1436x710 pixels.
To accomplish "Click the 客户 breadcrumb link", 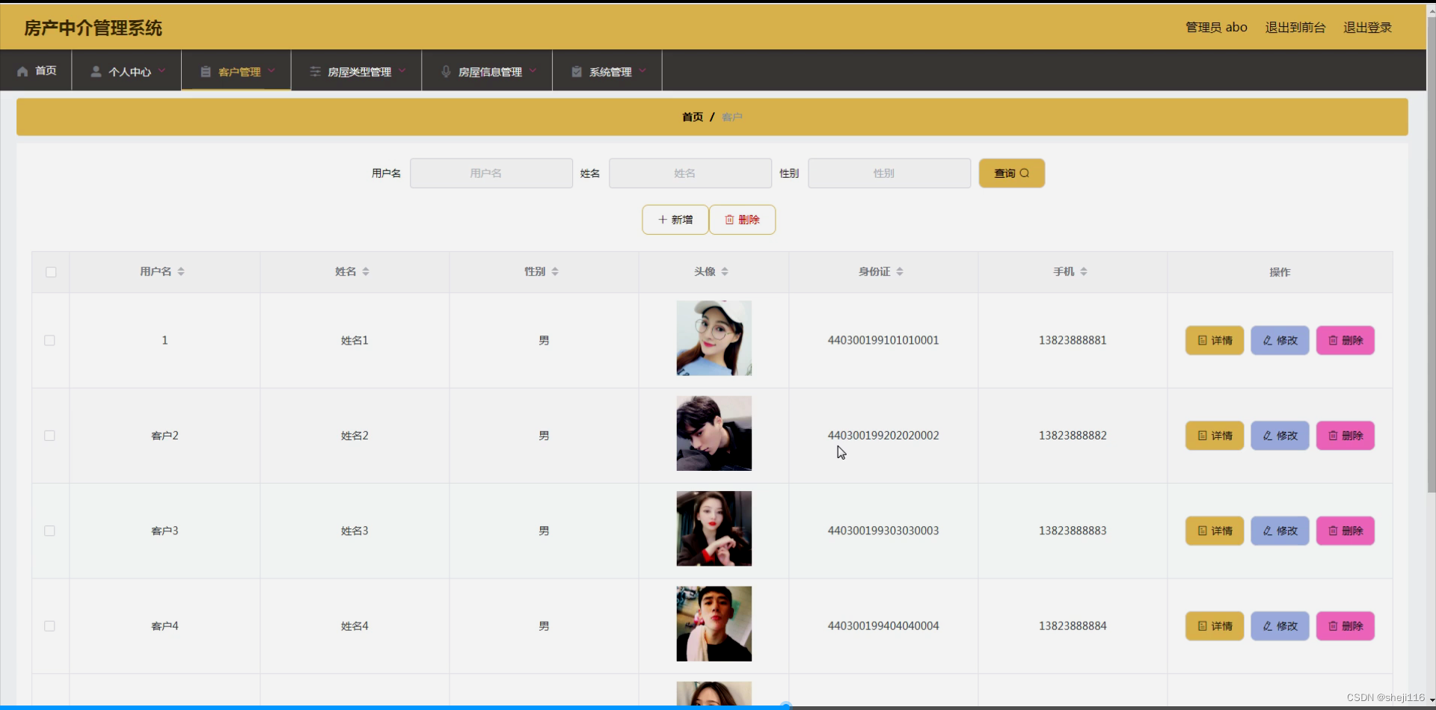I will [x=731, y=117].
